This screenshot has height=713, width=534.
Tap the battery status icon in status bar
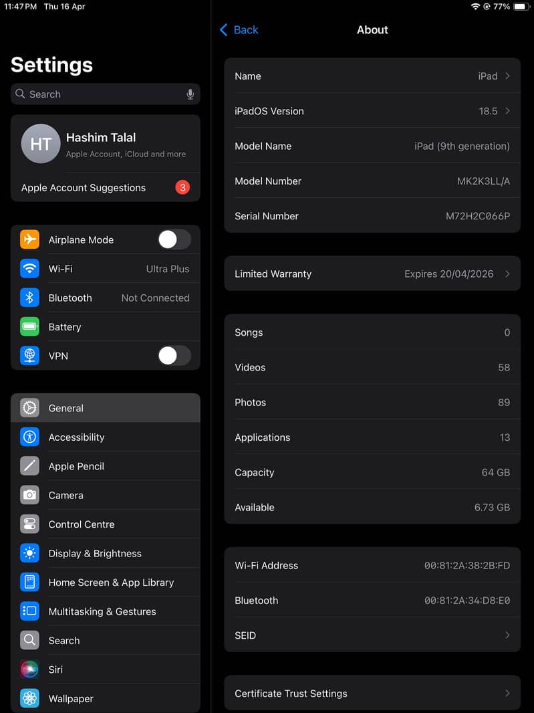(521, 7)
